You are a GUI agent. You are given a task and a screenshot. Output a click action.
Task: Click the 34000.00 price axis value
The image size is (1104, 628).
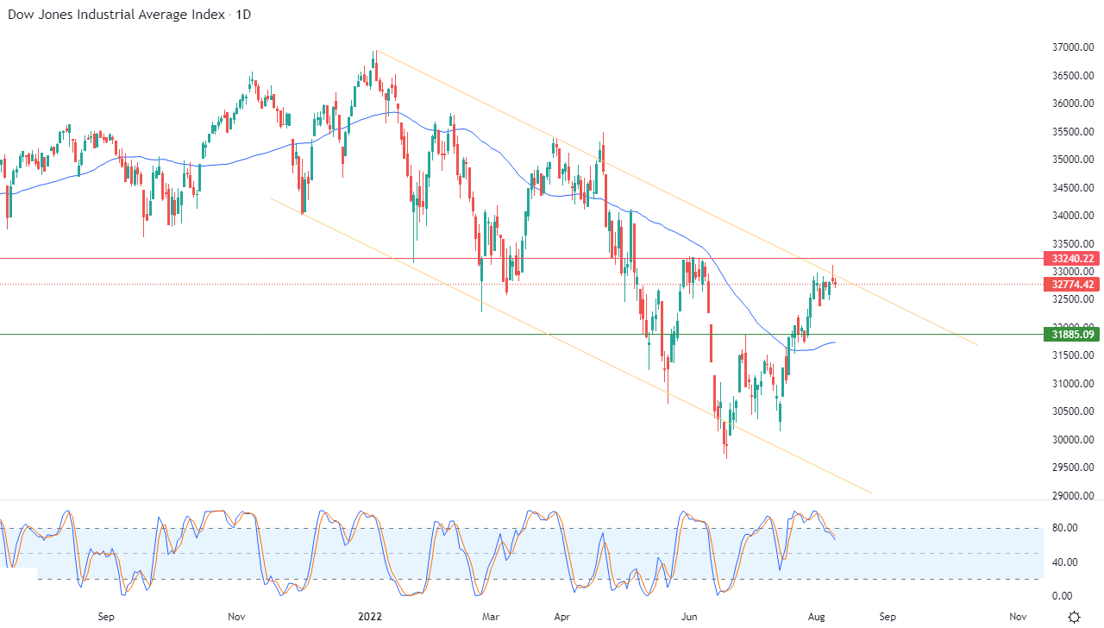click(1072, 216)
